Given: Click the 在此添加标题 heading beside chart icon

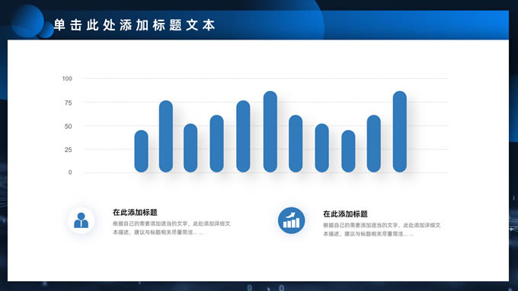Looking at the screenshot, I should pyautogui.click(x=345, y=214).
